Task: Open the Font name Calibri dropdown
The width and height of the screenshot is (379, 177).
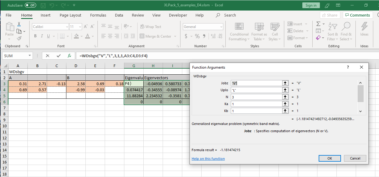Action: tap(67, 27)
